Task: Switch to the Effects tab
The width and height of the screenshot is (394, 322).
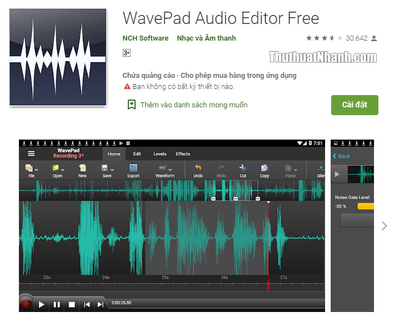Action: pyautogui.click(x=183, y=153)
